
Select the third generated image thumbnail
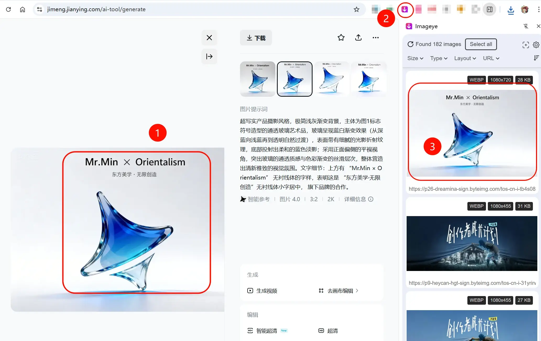click(x=332, y=79)
